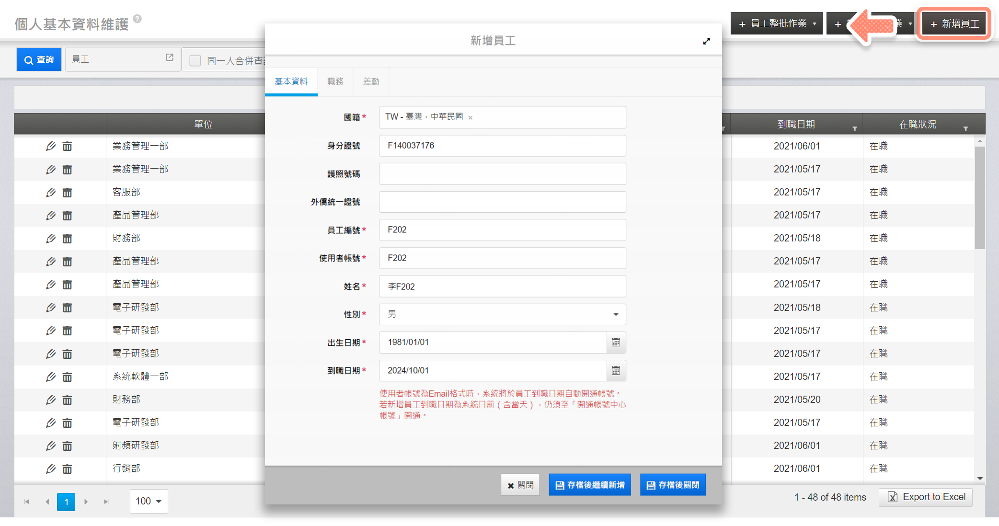Open the 員工 popup selector icon
This screenshot has height=526, width=999.
pyautogui.click(x=169, y=57)
